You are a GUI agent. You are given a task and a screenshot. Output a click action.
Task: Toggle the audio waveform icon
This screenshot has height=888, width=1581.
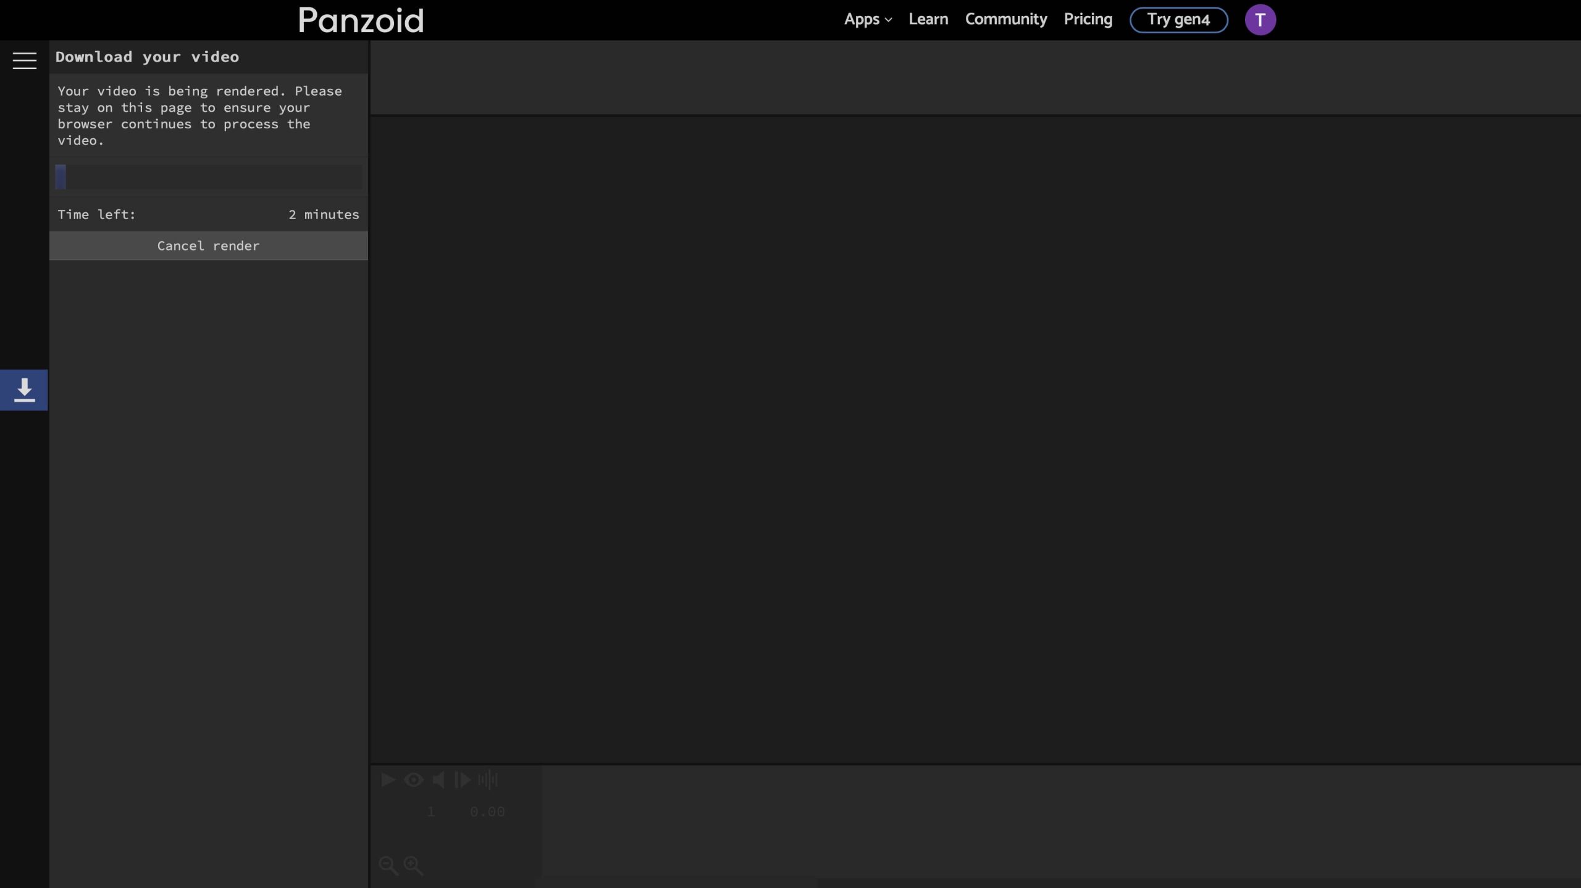coord(488,780)
